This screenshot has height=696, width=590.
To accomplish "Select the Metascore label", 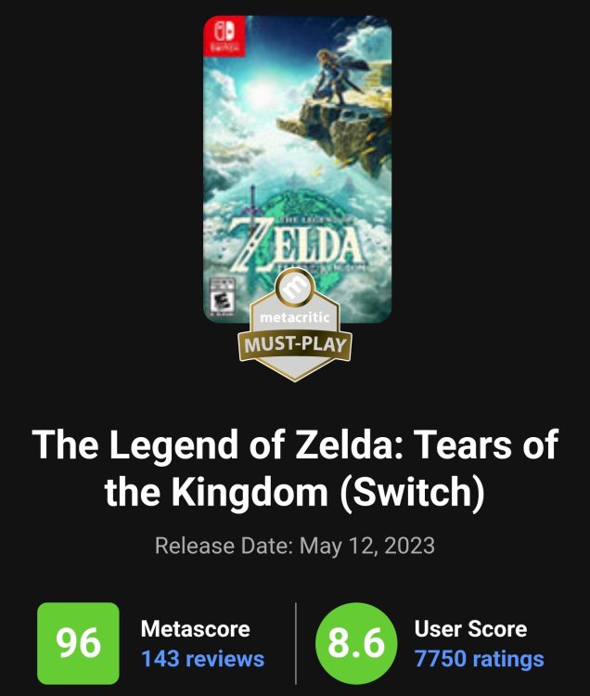I will click(195, 628).
